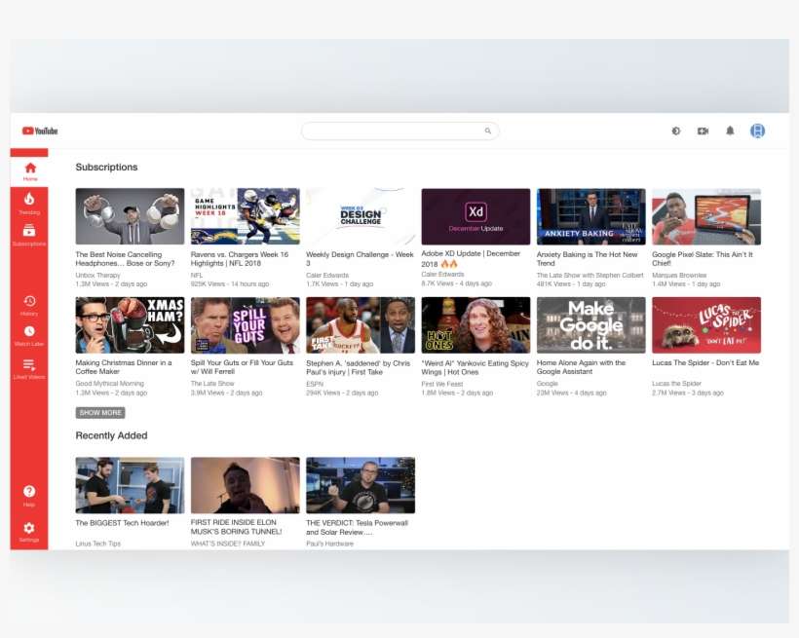Start an upload with the camera icon

click(703, 130)
